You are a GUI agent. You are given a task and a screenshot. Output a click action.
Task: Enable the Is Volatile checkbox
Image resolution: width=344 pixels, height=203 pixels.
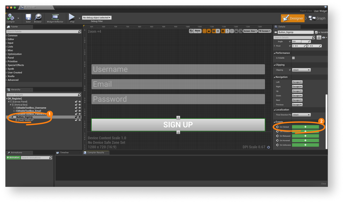(293, 58)
